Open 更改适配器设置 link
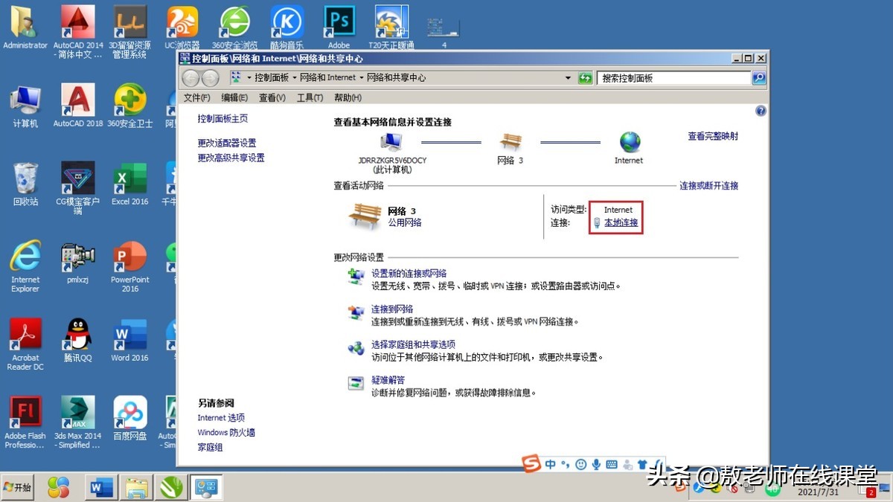The width and height of the screenshot is (893, 502). click(225, 142)
